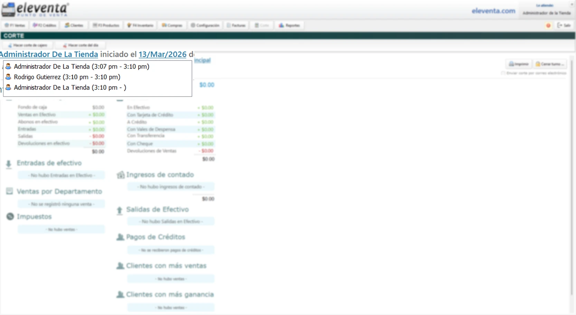Click the Cerrar turno button
This screenshot has width=576, height=315.
(x=550, y=64)
